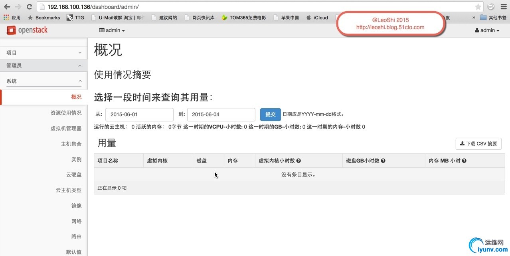Open 主机集合 in the sidebar

pos(71,144)
